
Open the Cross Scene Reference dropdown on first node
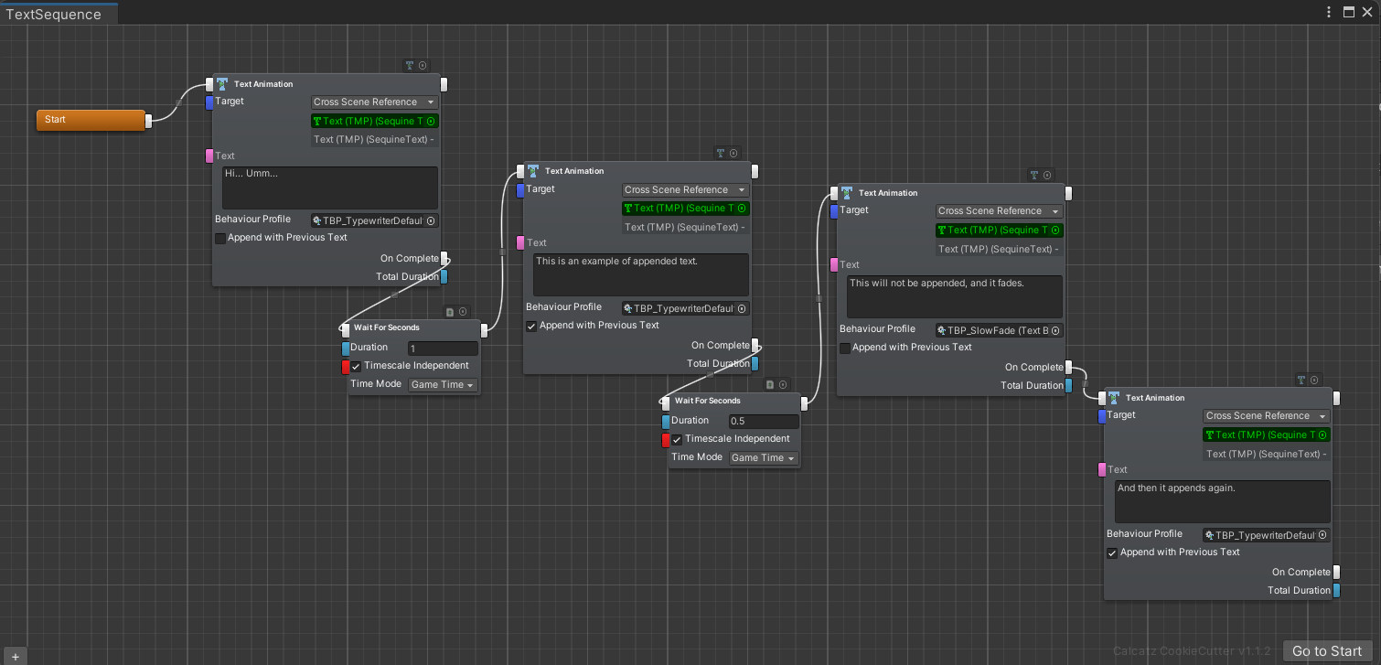374,102
